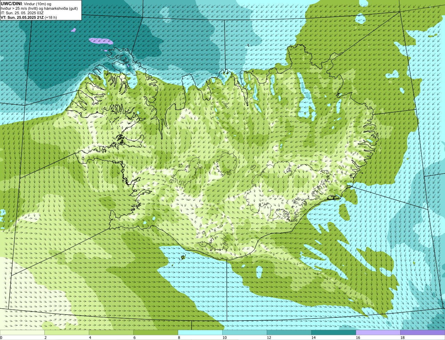Click the legend label '6'
This screenshot has height=340, width=445.
pyautogui.click(x=135, y=338)
